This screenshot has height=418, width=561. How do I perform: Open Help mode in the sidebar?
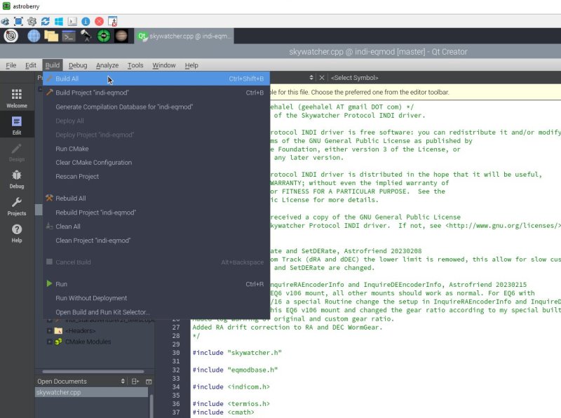coord(17,233)
